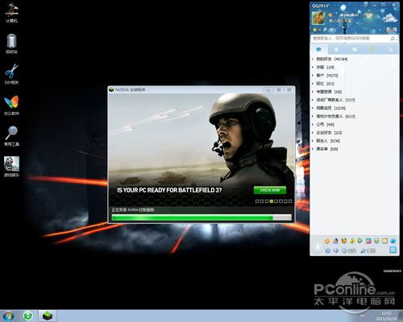Click the NVIDIA installer taskbar button
This screenshot has height=322, width=403.
point(48,316)
